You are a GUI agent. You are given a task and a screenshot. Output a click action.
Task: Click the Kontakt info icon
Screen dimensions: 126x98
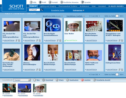pyautogui.click(x=50, y=2)
